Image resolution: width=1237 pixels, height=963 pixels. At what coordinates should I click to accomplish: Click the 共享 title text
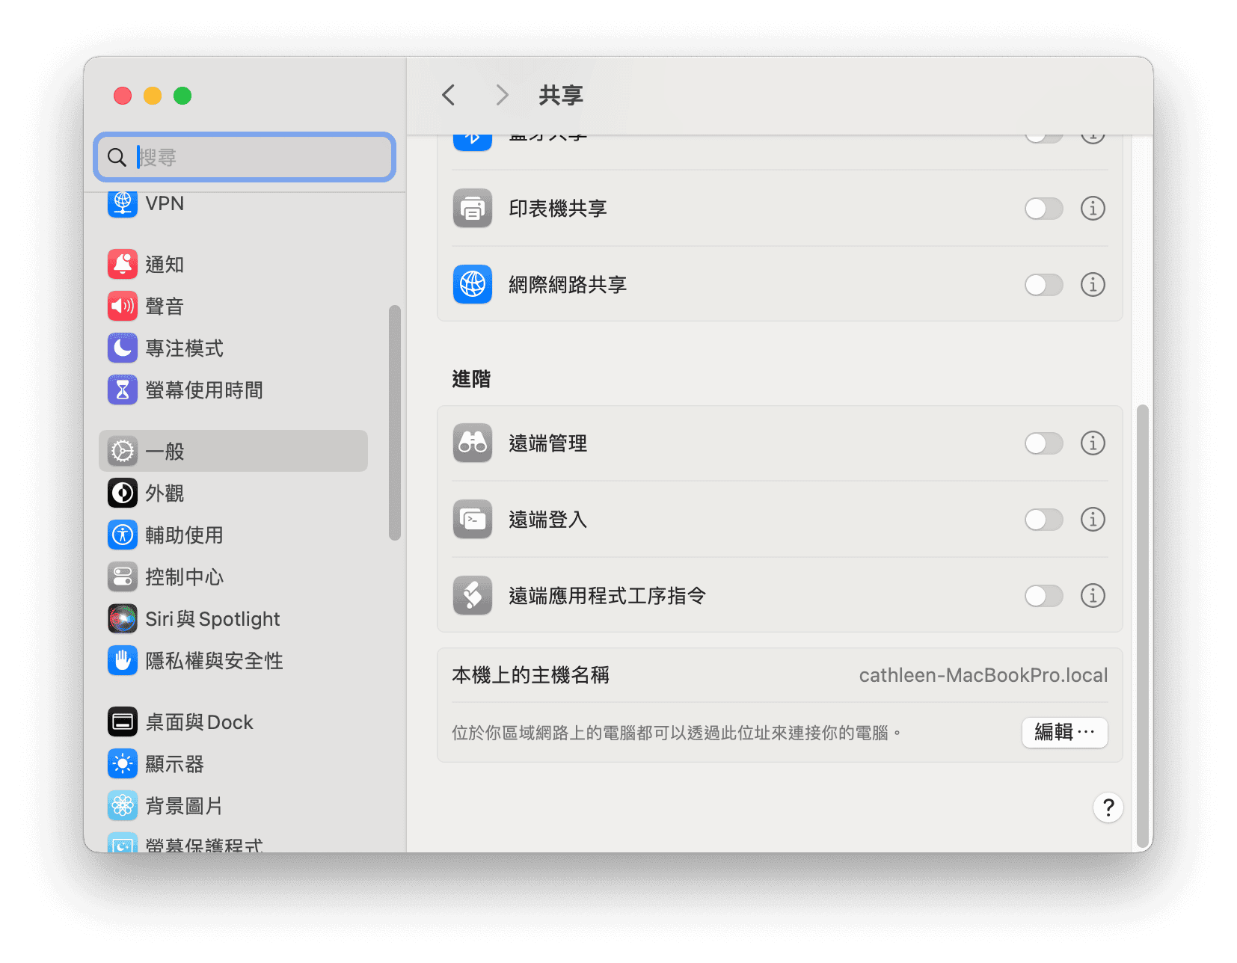(561, 95)
